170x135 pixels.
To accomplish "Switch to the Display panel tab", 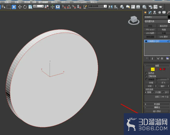I will tap(164, 12).
